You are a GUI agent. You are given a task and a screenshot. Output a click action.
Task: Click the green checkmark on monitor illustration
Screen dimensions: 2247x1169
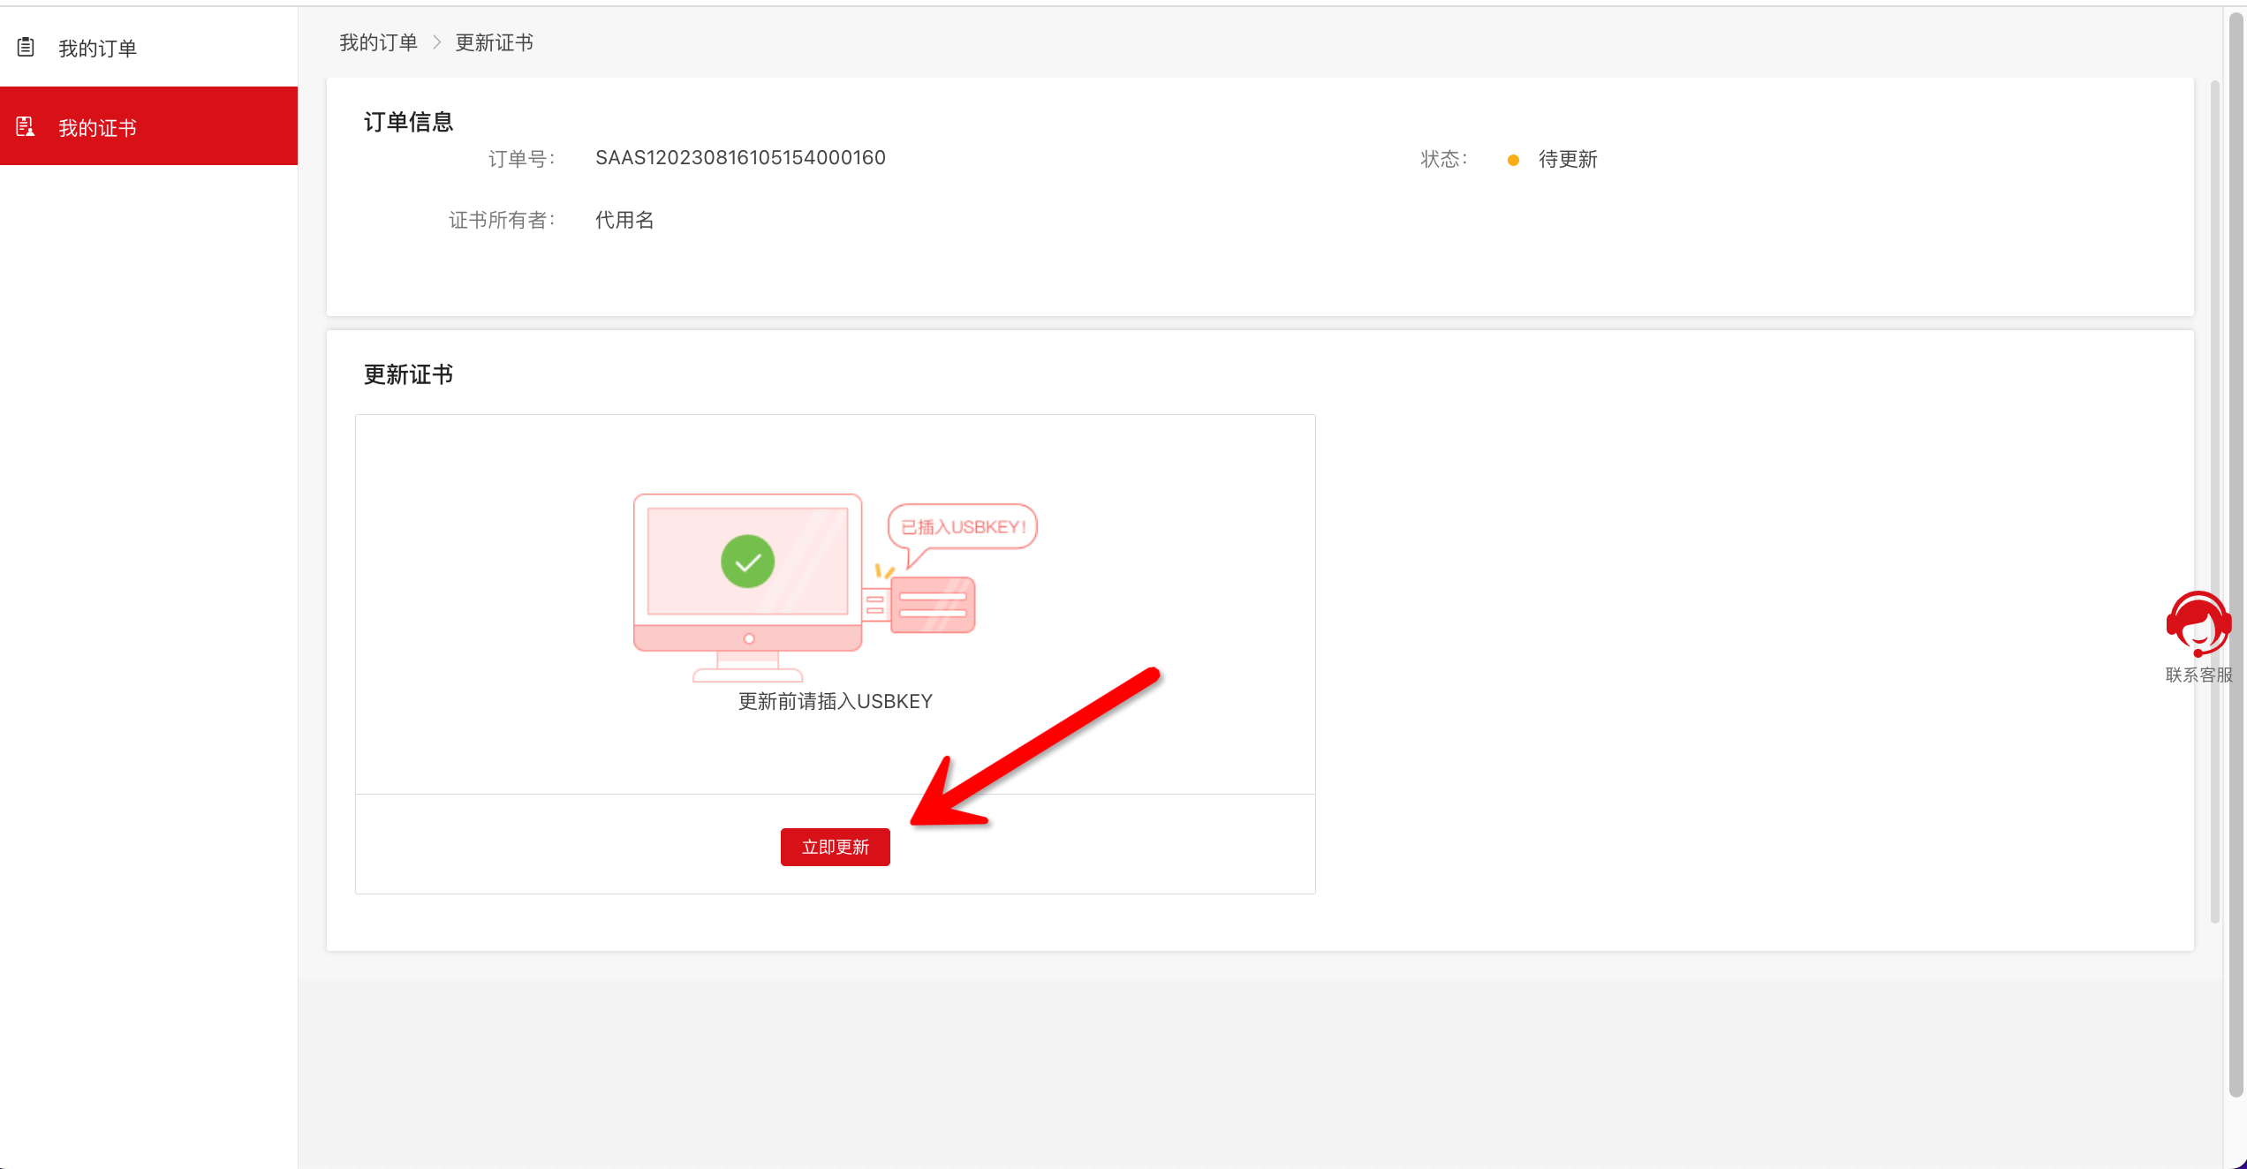click(747, 561)
